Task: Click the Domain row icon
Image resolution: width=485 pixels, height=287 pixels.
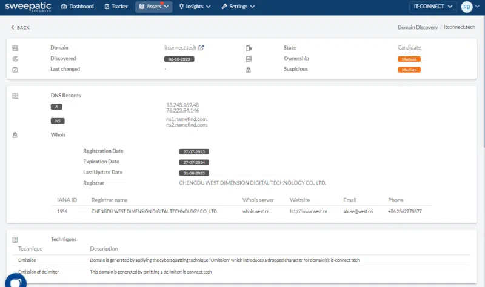Action: coord(15,48)
